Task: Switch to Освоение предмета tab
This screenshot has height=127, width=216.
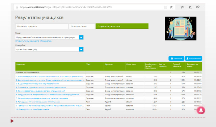Action: pos(42,26)
